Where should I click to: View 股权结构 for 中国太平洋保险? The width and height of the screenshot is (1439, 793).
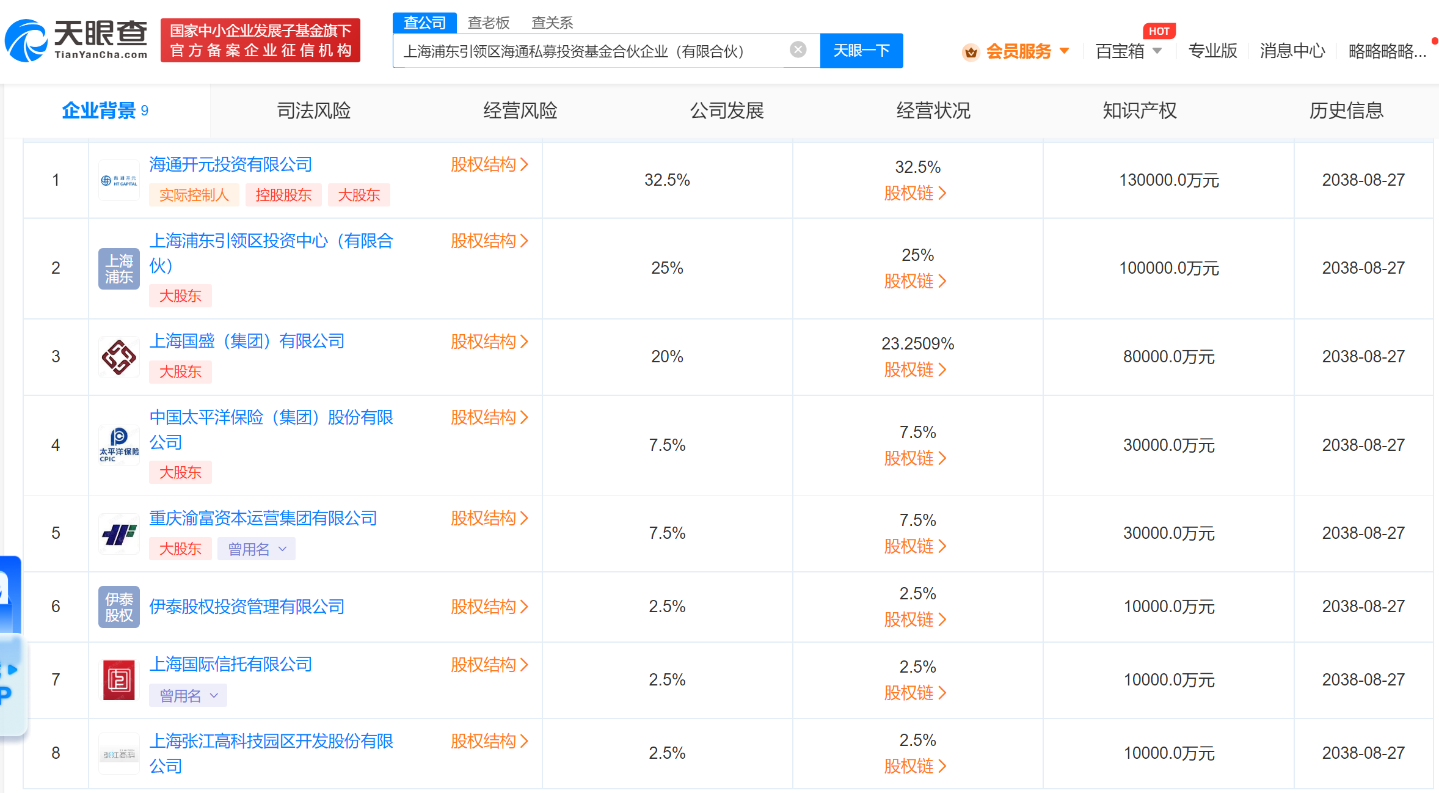point(489,417)
